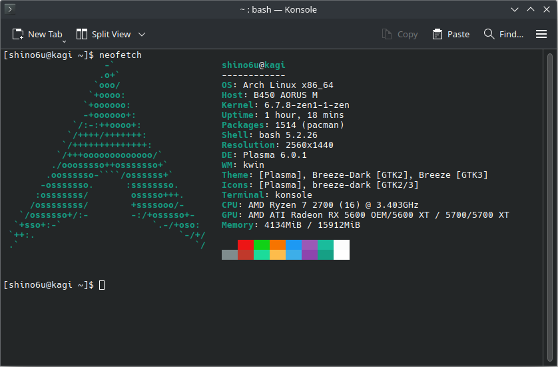Click the Copy toolbar button
The height and width of the screenshot is (367, 558).
click(x=400, y=34)
